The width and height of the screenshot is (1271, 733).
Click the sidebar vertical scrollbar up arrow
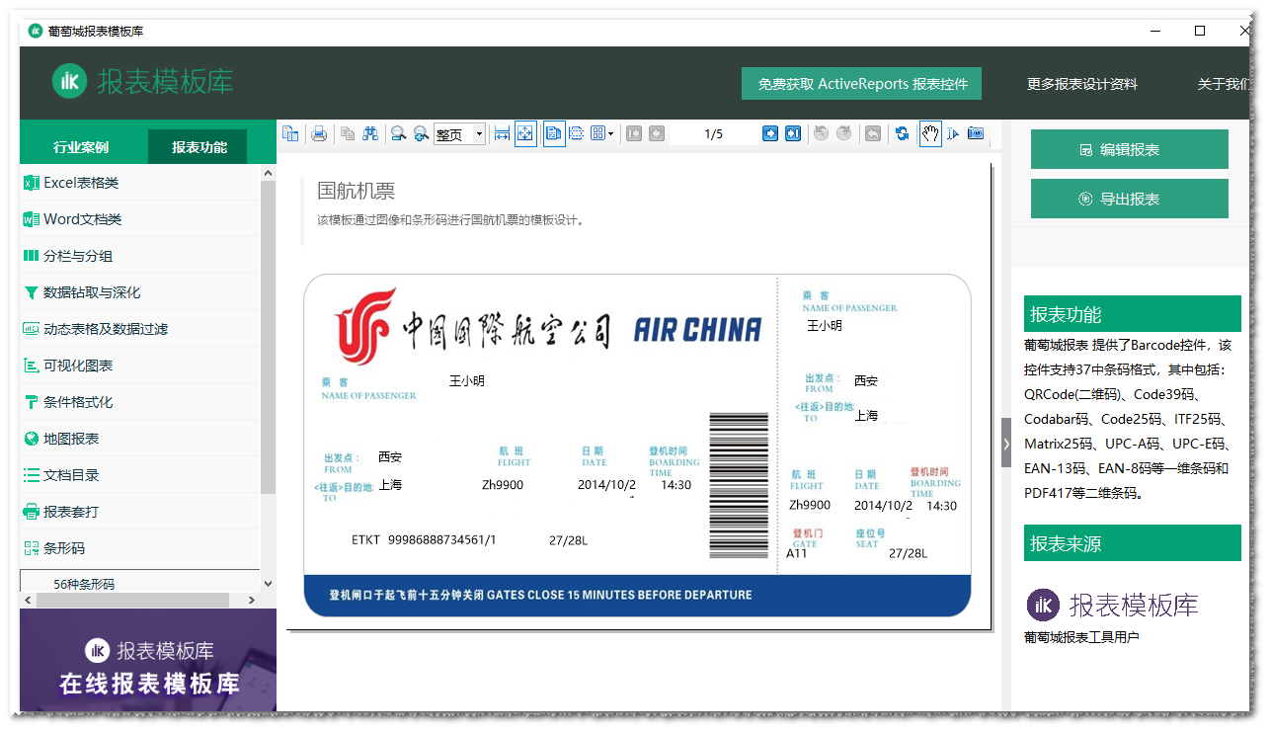[268, 173]
